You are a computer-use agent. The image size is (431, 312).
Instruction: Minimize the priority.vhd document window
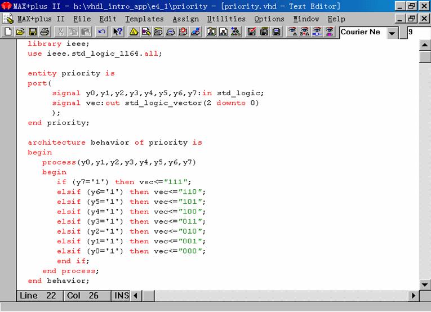400,19
